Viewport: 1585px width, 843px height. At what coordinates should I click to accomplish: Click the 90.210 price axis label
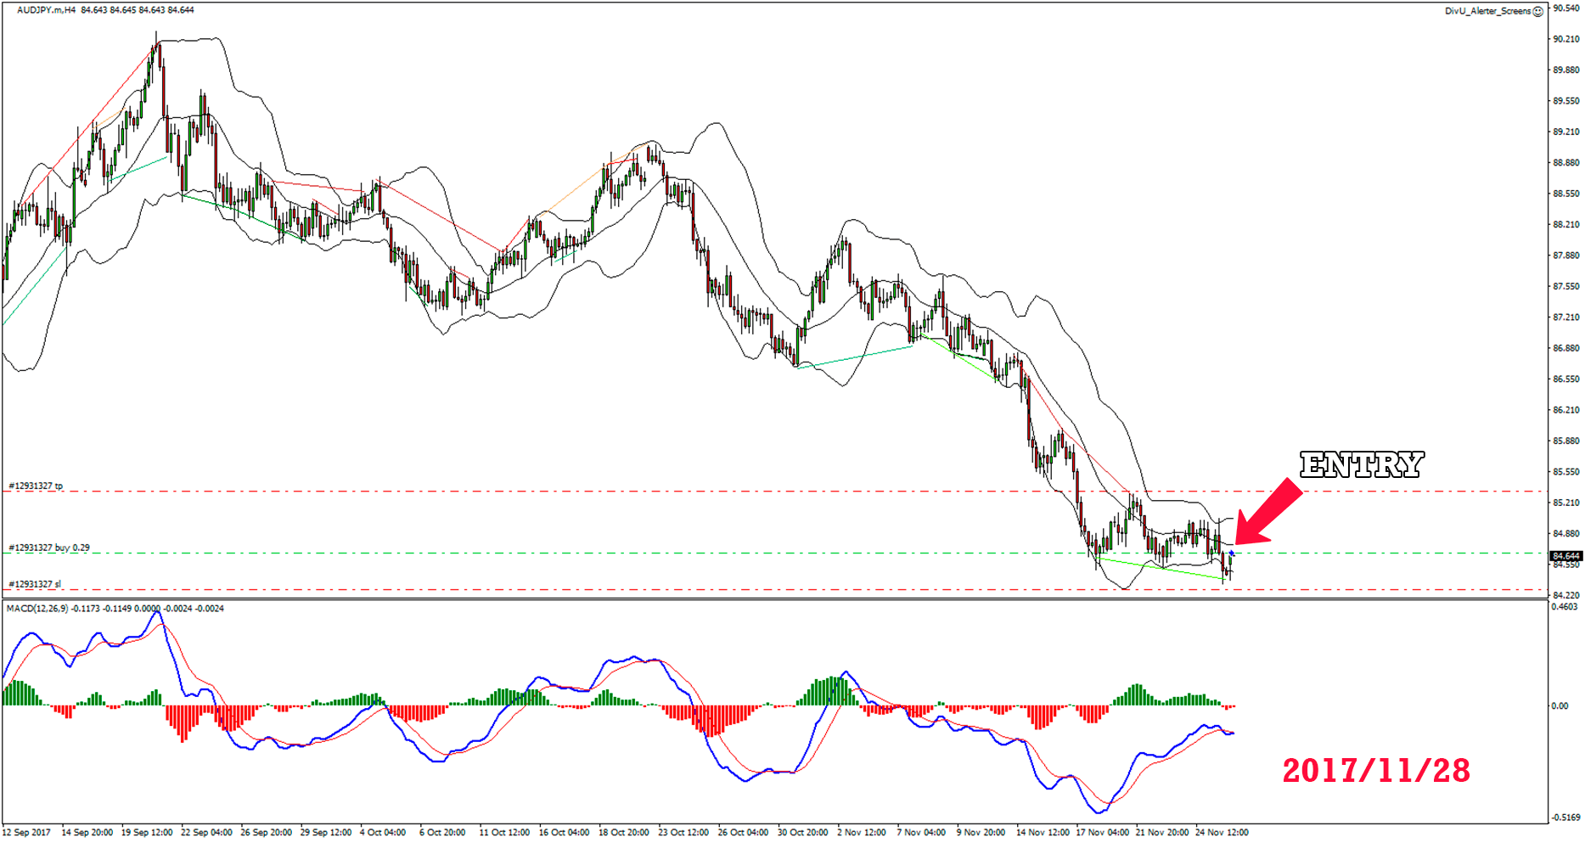pos(1565,39)
